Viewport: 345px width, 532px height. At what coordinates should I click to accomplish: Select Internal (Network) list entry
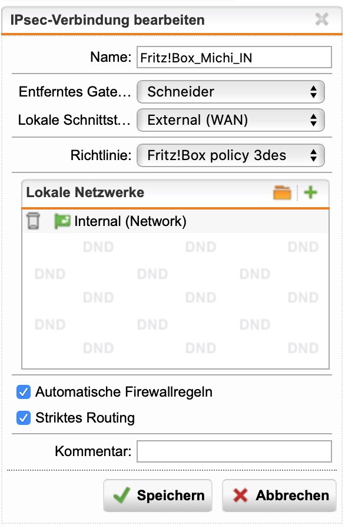tap(175, 221)
